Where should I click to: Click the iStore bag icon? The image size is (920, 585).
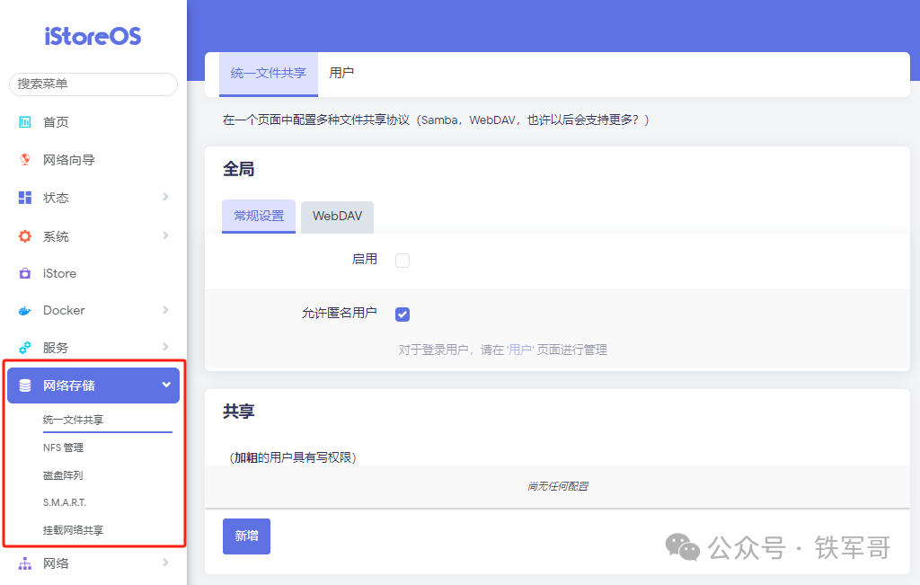[x=24, y=273]
